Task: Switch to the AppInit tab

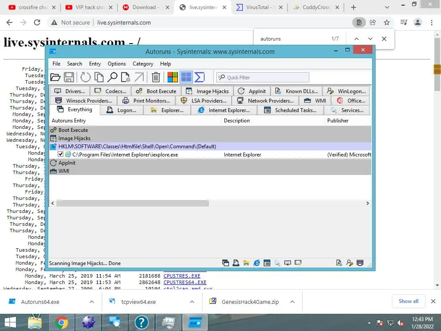Action: pyautogui.click(x=252, y=91)
